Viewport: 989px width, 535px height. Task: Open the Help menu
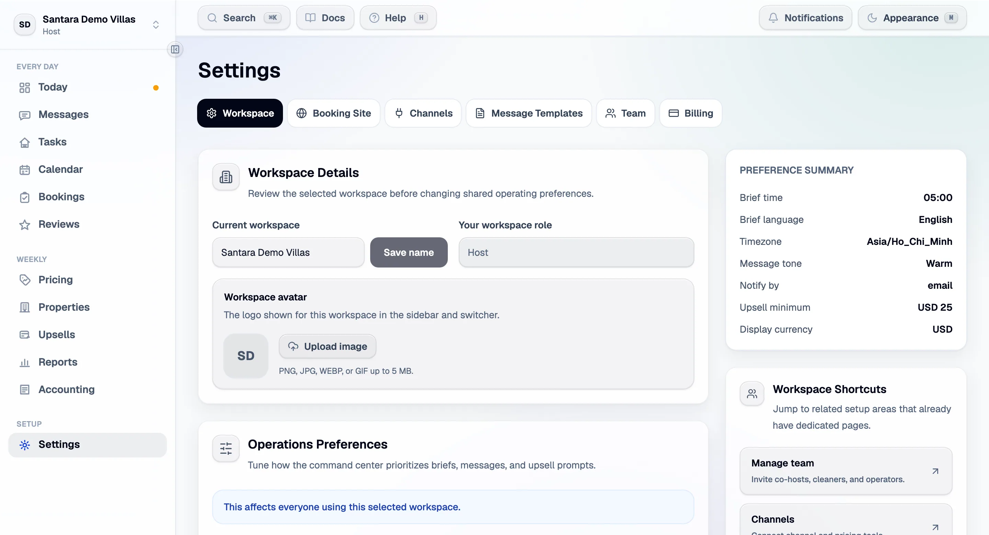[398, 17]
